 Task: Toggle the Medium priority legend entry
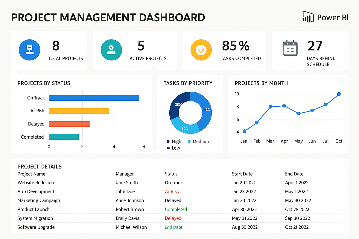(198, 141)
